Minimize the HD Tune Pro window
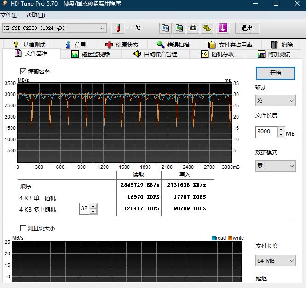Viewport: 306px width, 288px height. coord(255,3)
